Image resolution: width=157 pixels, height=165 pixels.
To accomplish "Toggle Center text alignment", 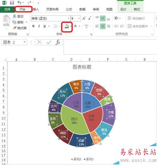I will pos(103,26).
